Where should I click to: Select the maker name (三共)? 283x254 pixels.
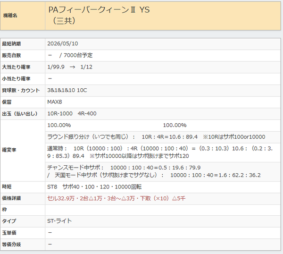64,21
